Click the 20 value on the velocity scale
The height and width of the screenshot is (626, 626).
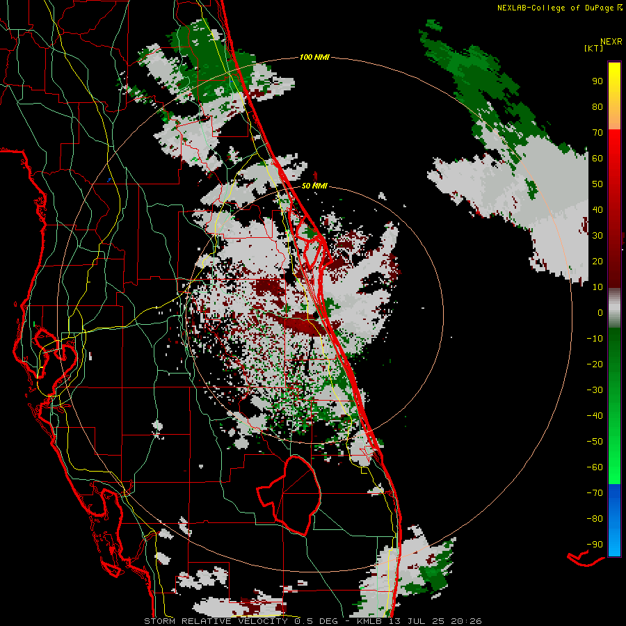click(597, 261)
